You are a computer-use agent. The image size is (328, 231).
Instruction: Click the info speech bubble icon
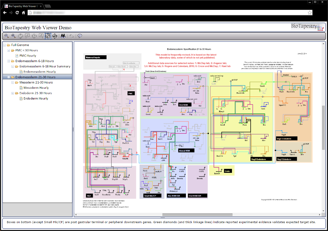80,36
